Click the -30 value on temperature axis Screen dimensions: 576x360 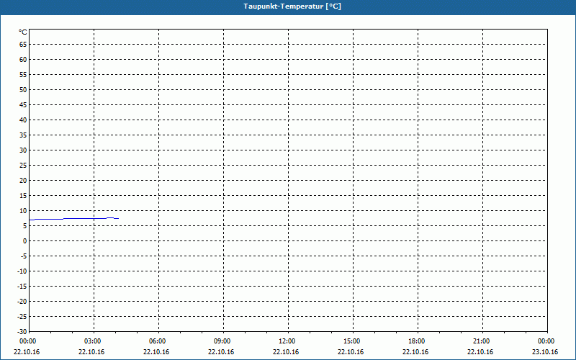22,332
